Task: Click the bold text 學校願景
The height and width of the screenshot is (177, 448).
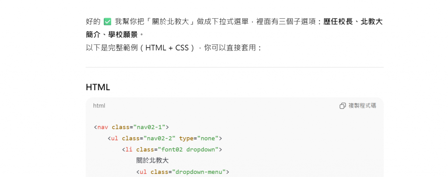Action: tap(123, 35)
